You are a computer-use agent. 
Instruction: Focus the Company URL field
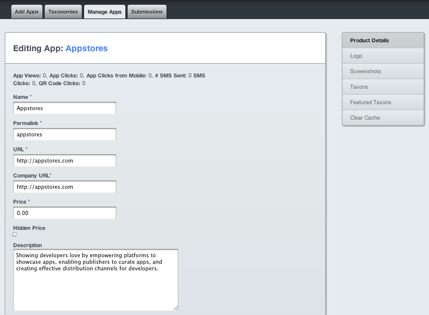64,187
